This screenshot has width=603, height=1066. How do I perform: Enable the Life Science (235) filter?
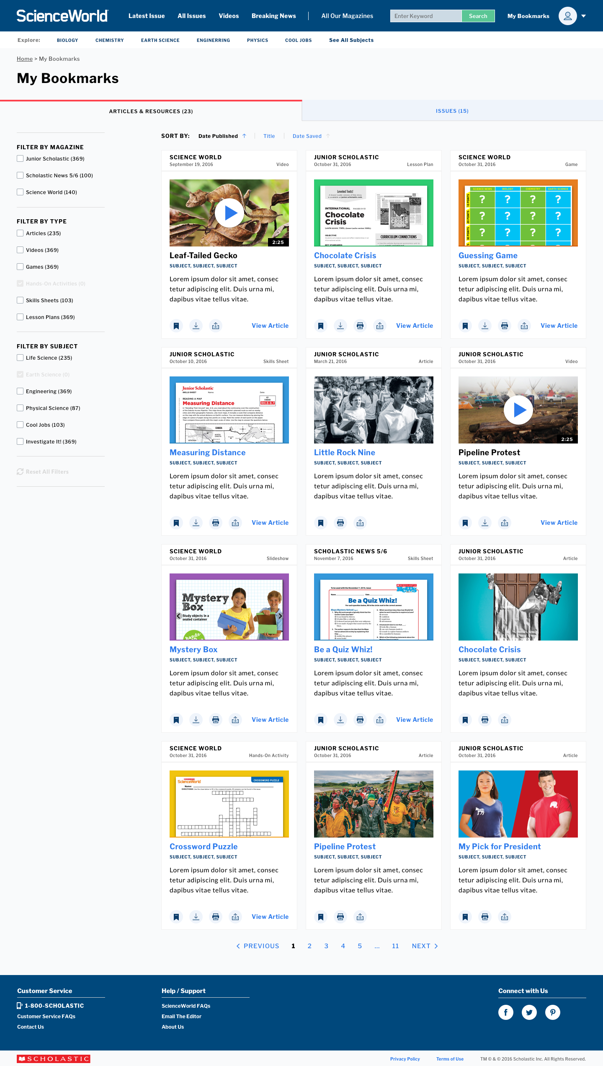(20, 358)
